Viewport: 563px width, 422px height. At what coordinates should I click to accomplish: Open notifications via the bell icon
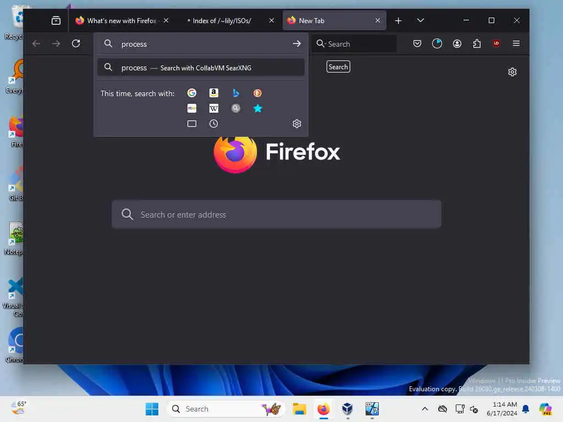pos(526,409)
